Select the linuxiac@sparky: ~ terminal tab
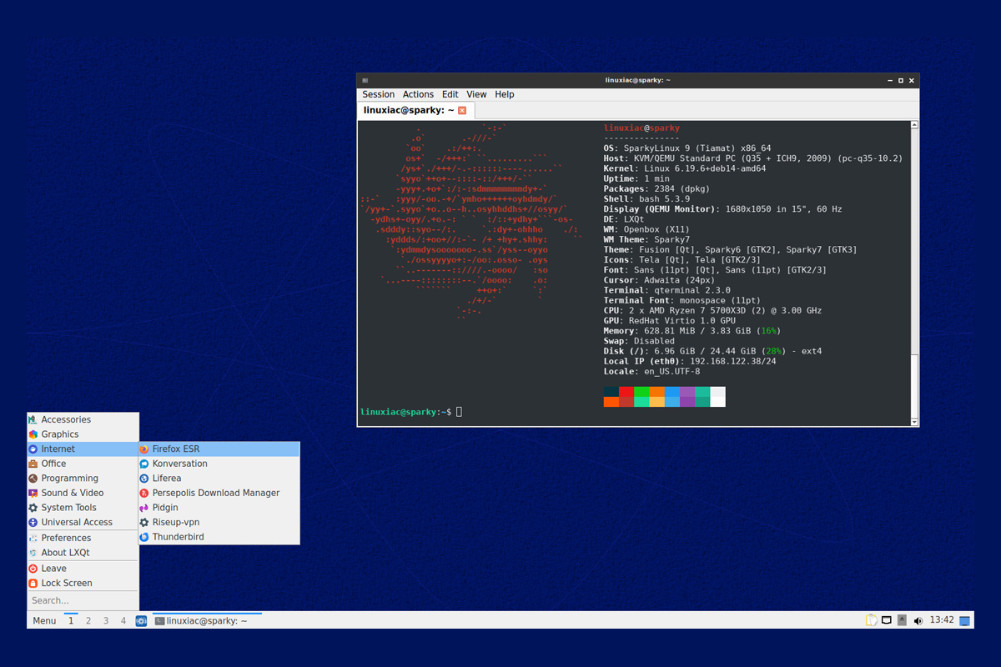This screenshot has height=667, width=1001. [416, 110]
